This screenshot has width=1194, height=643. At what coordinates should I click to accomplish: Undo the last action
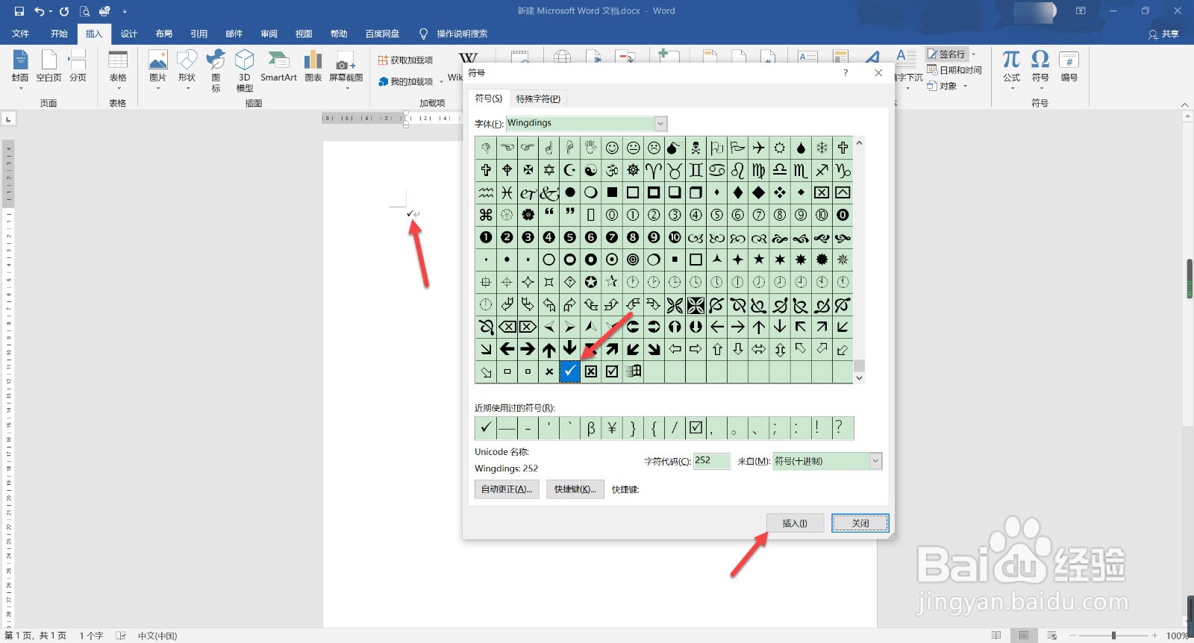40,11
